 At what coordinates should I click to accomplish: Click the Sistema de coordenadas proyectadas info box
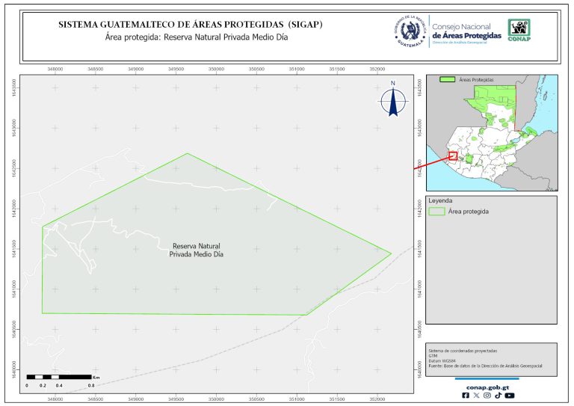point(490,357)
